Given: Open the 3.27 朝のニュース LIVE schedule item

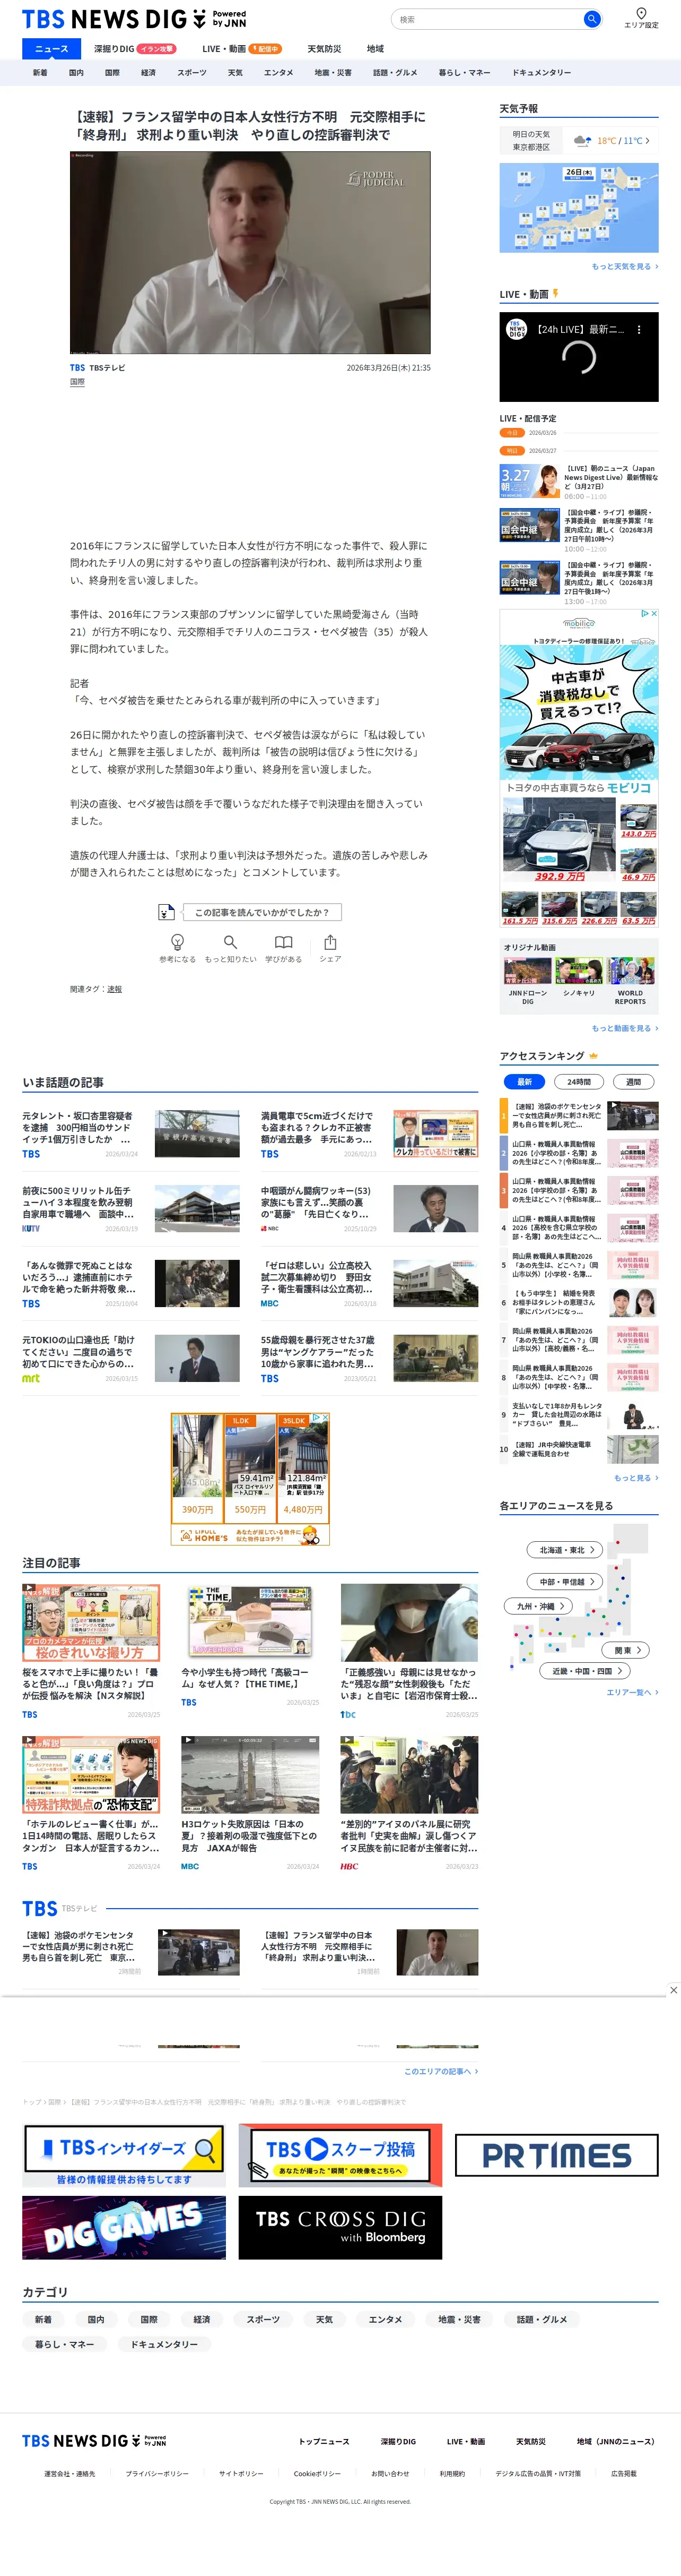Looking at the screenshot, I should (579, 481).
